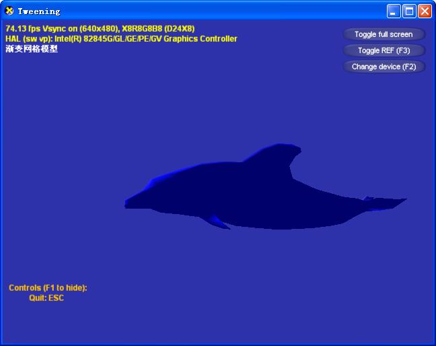The image size is (436, 346).
Task: Open Change device (F2) settings
Action: coord(384,67)
